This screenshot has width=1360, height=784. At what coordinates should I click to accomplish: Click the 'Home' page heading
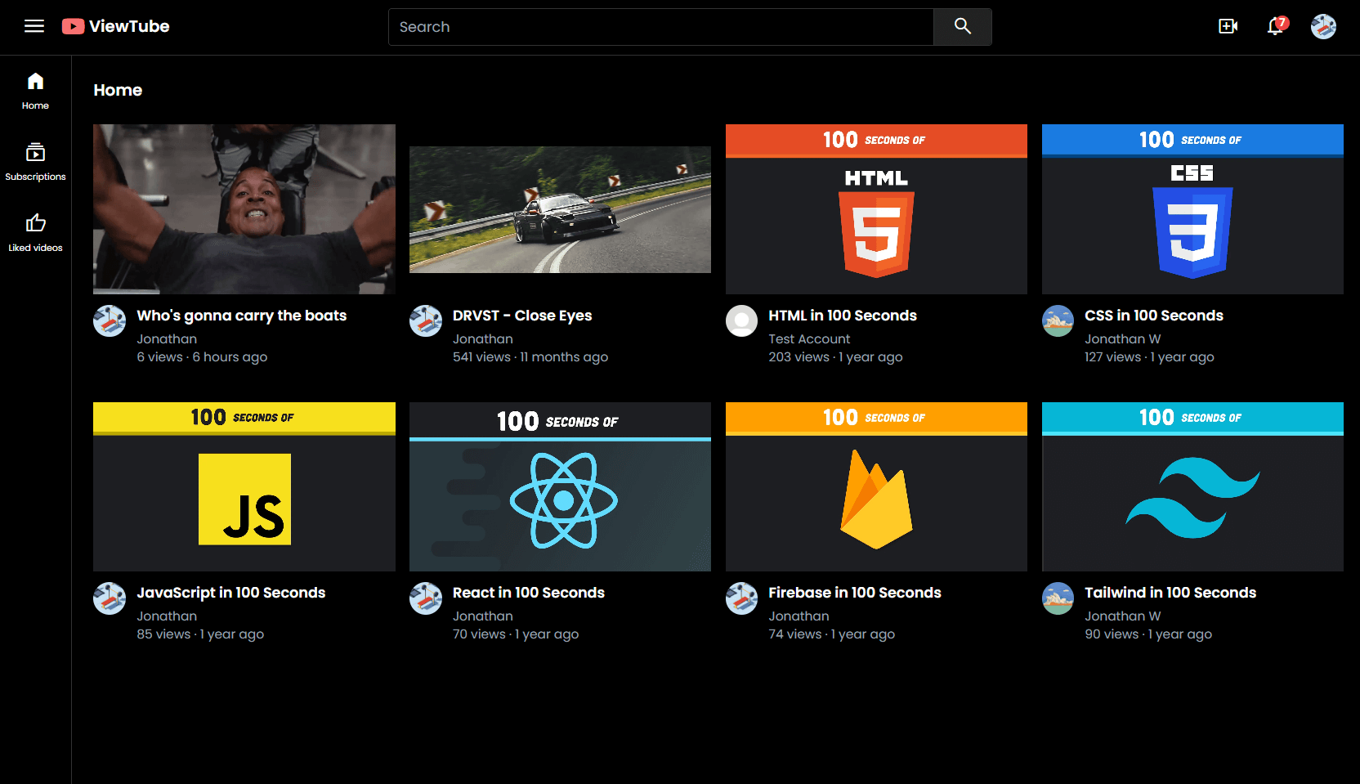pos(118,90)
